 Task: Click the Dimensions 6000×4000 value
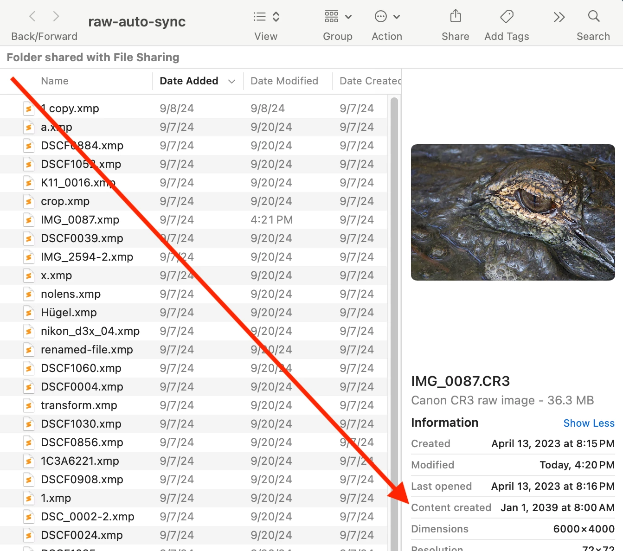click(584, 529)
